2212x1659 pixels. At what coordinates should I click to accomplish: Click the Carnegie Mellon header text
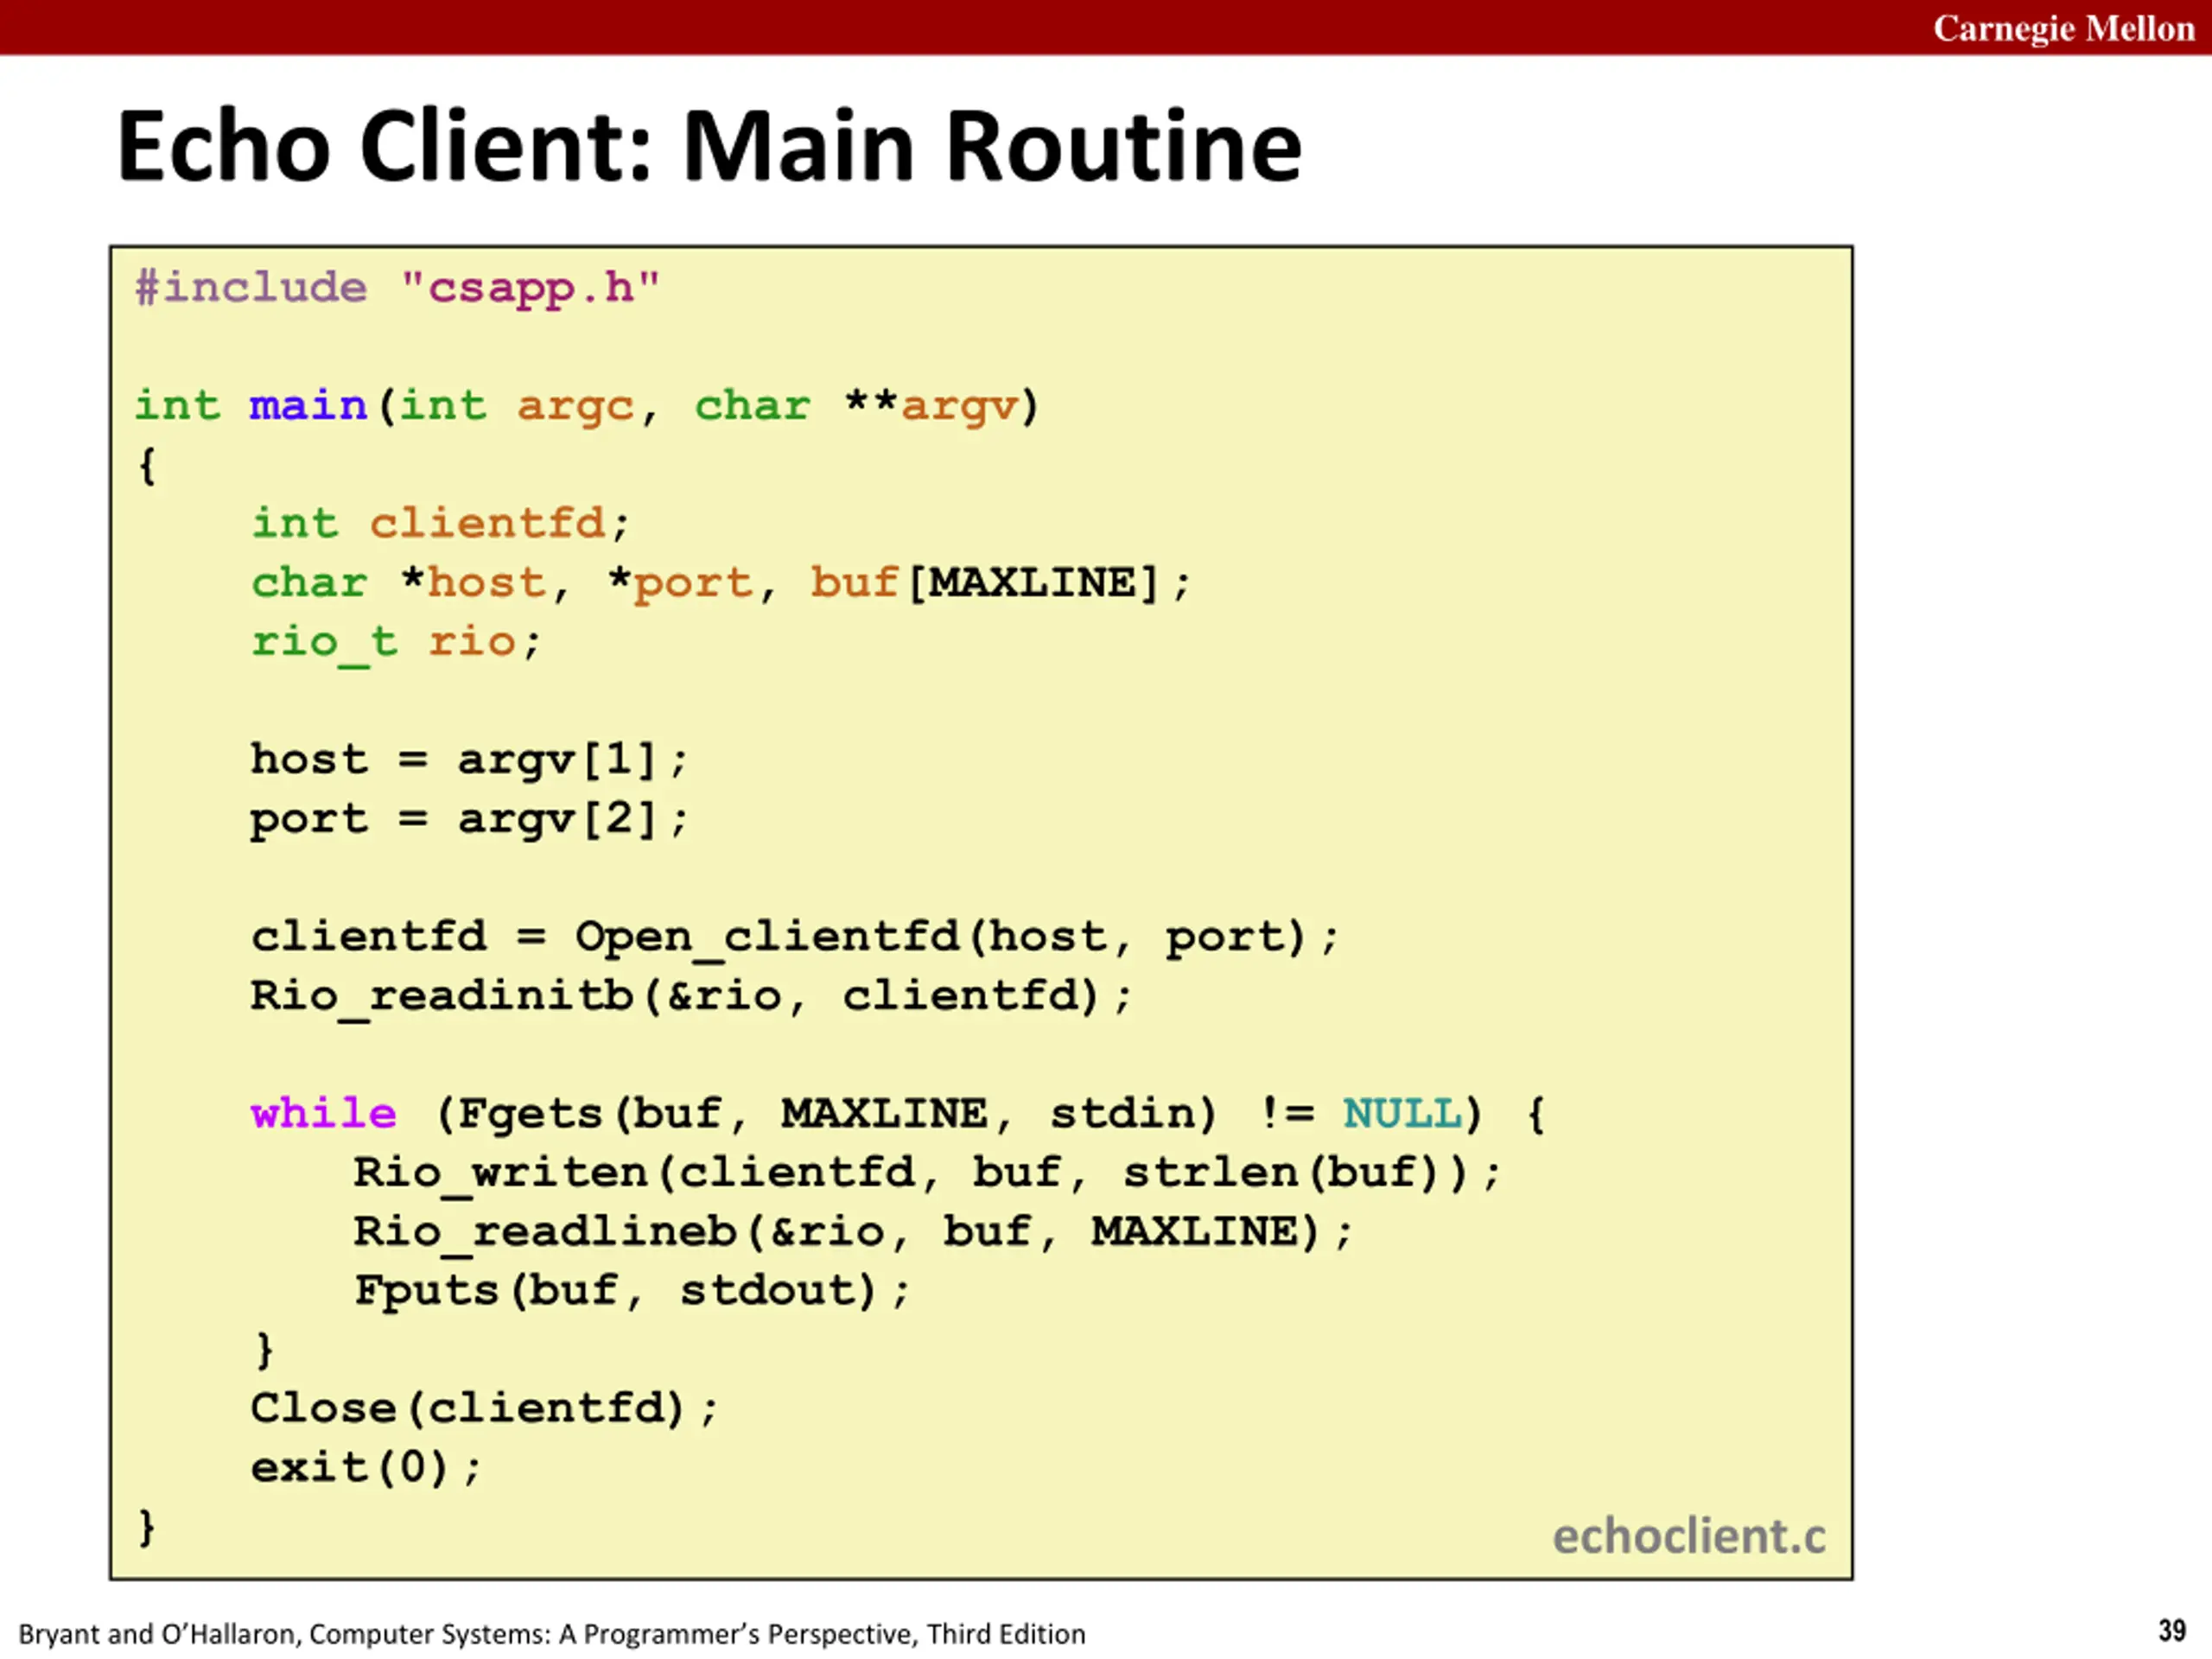[x=2063, y=28]
